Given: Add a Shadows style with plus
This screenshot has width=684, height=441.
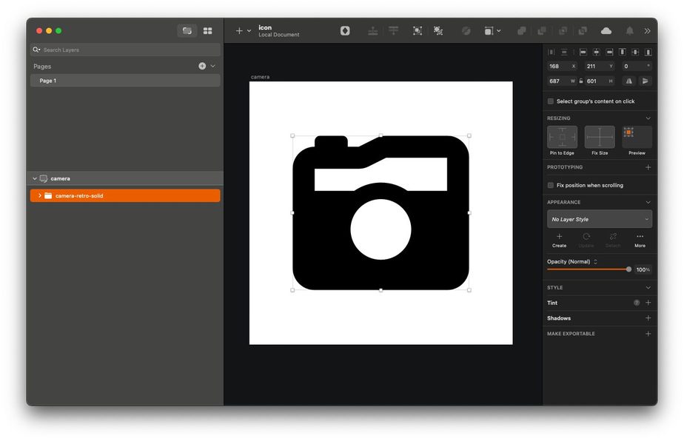Looking at the screenshot, I should pyautogui.click(x=648, y=318).
